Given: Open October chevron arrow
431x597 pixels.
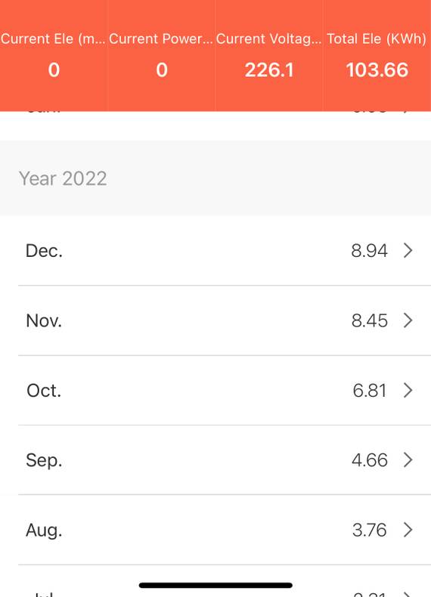Looking at the screenshot, I should click(x=408, y=390).
